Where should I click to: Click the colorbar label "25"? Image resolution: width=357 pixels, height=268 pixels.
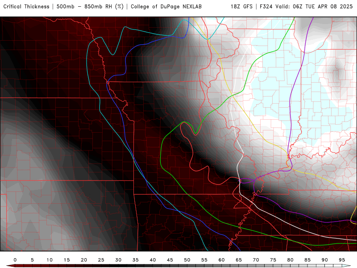coord(101,260)
